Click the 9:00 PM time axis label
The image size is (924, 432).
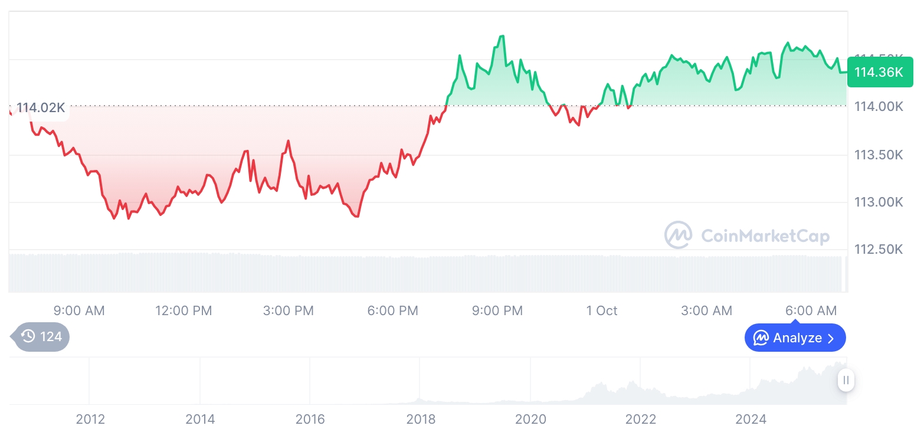coord(497,310)
